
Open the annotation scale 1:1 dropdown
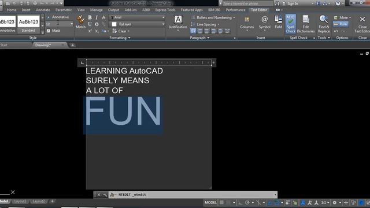pos(325,202)
